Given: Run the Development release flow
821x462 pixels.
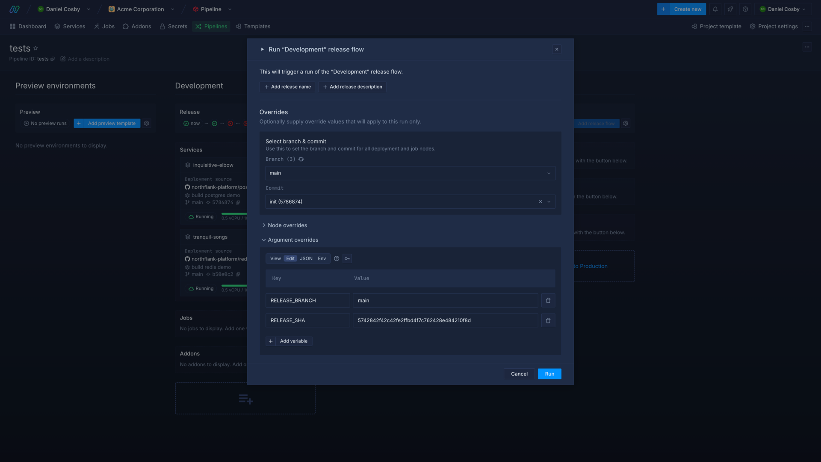Looking at the screenshot, I should 549,374.
